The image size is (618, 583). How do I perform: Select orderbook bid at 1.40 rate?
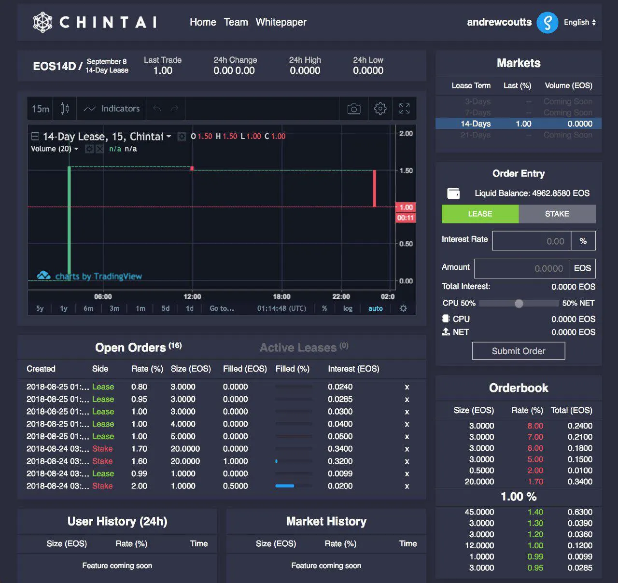519,512
